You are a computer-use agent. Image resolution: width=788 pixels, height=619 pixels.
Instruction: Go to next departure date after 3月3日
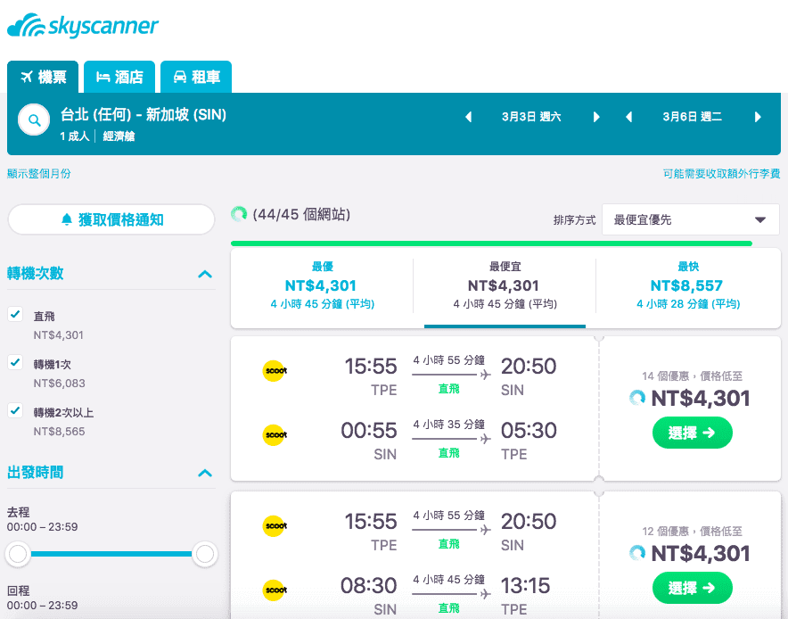tap(596, 117)
